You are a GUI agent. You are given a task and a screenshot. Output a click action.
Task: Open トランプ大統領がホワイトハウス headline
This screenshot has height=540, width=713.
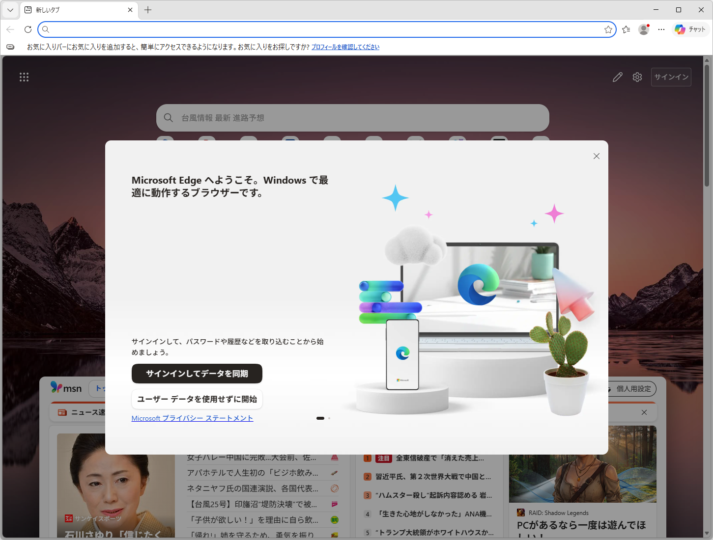pyautogui.click(x=434, y=533)
